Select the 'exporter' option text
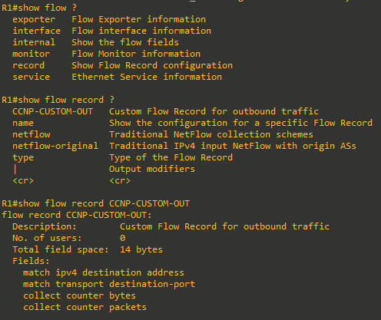The image size is (381, 320). pos(34,19)
